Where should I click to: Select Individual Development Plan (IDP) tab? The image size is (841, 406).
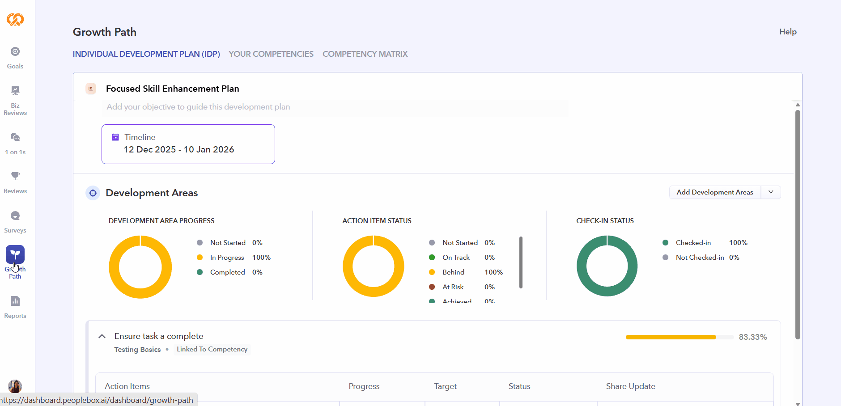coord(146,54)
